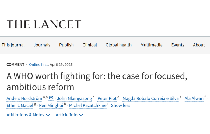Open the This journal menu
Viewport: 210px width, 134px height.
tap(13, 45)
